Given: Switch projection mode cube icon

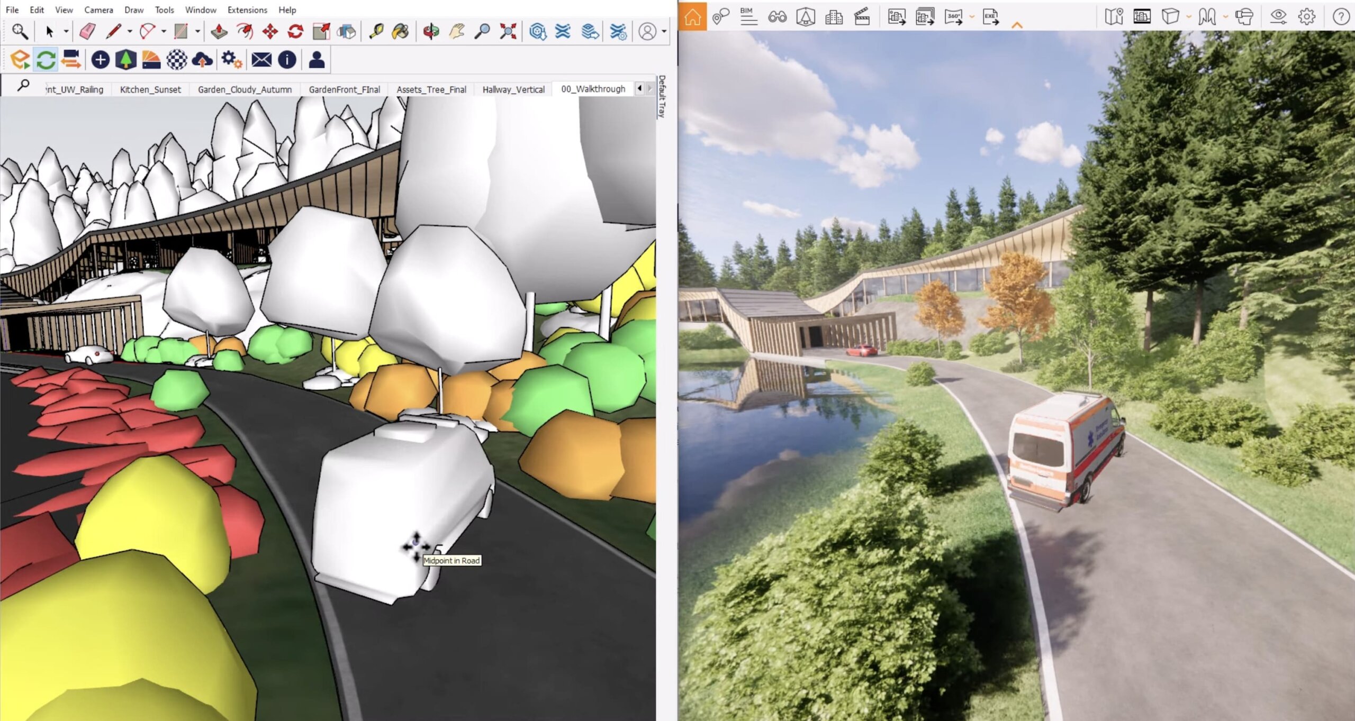Looking at the screenshot, I should tap(1170, 17).
